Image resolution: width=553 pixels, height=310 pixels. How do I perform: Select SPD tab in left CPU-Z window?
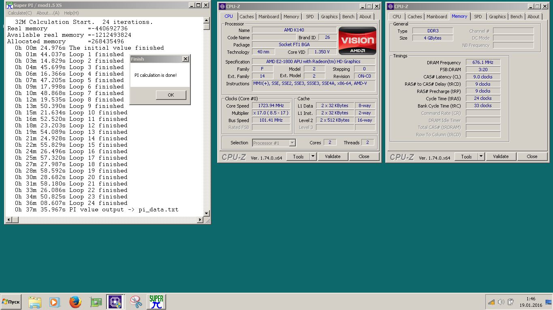[310, 17]
